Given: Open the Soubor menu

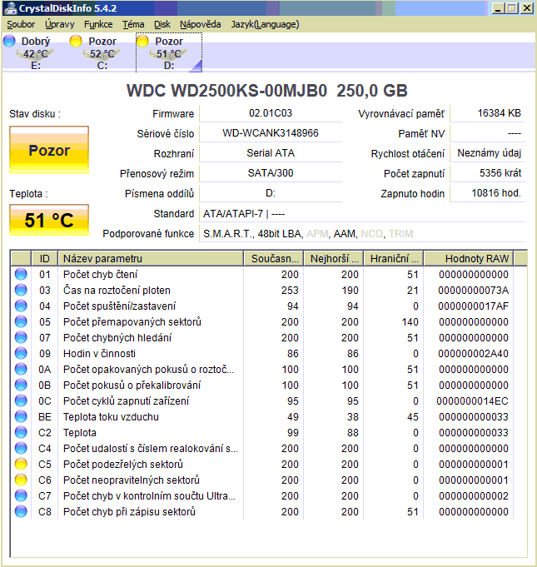Looking at the screenshot, I should [x=21, y=24].
